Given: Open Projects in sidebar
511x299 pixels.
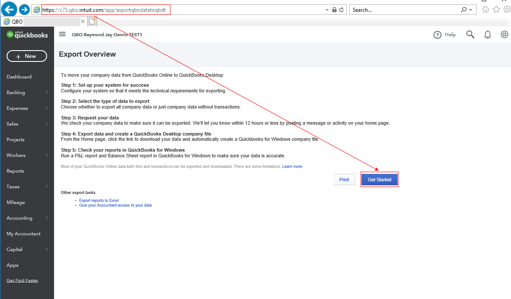Looking at the screenshot, I should pyautogui.click(x=15, y=140).
